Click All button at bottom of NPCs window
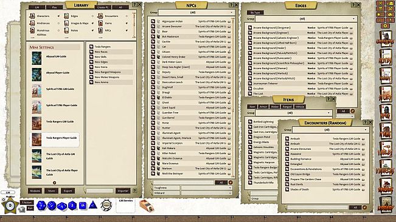This screenshot has width=396, height=222. click(221, 183)
